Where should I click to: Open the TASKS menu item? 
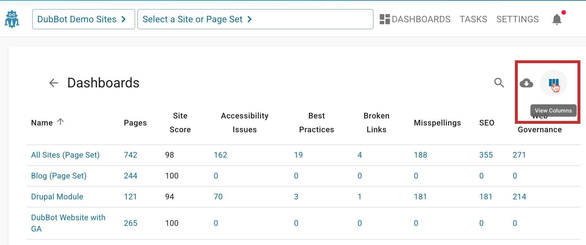tap(473, 19)
